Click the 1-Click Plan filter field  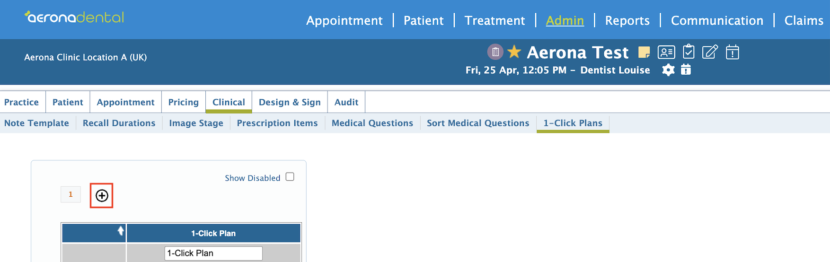point(213,253)
